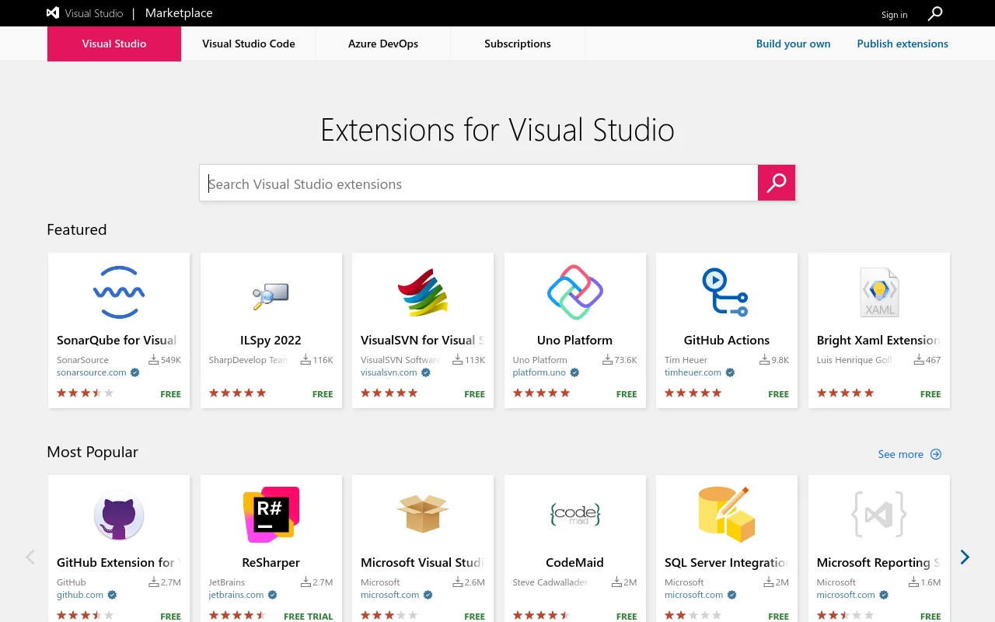Click the GitHub Actions workflow icon
This screenshot has width=995, height=622.
(x=726, y=292)
